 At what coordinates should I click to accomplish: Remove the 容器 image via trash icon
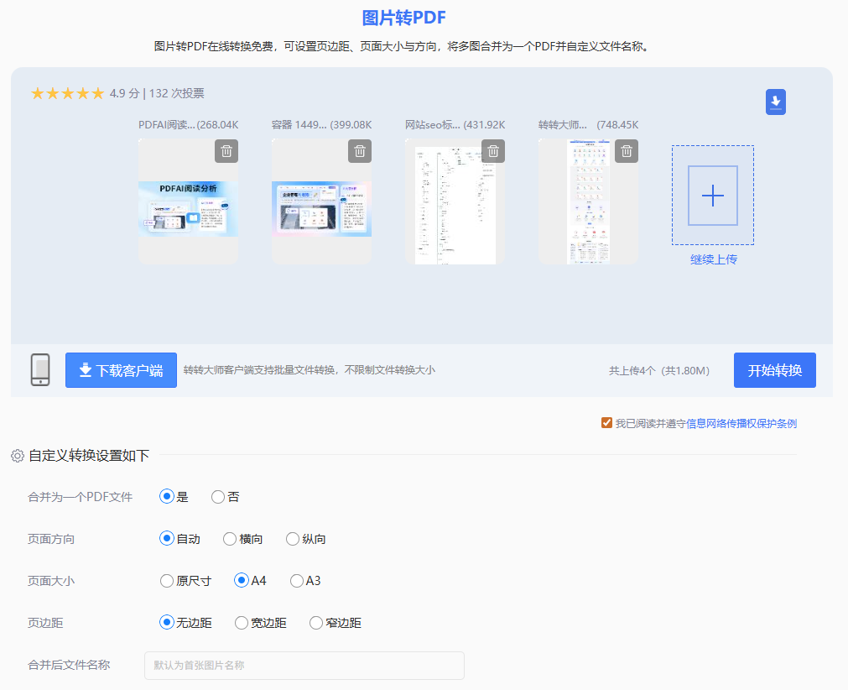tap(361, 151)
